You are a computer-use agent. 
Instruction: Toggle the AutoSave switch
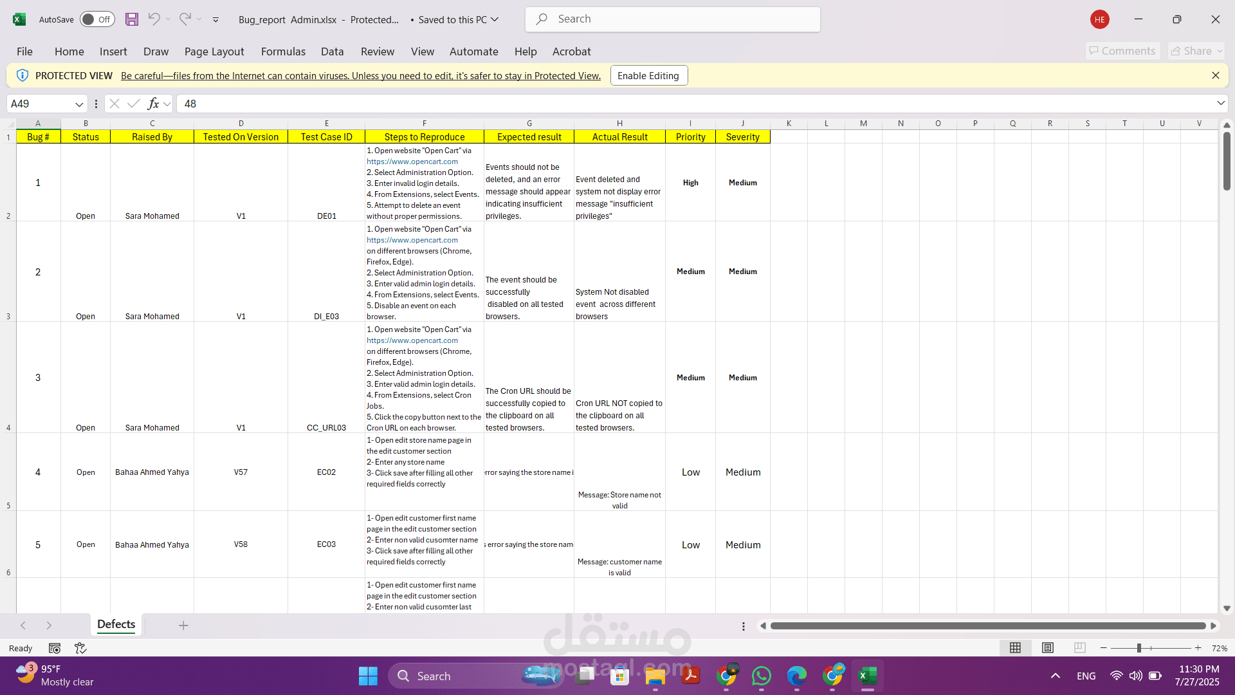[x=97, y=19]
